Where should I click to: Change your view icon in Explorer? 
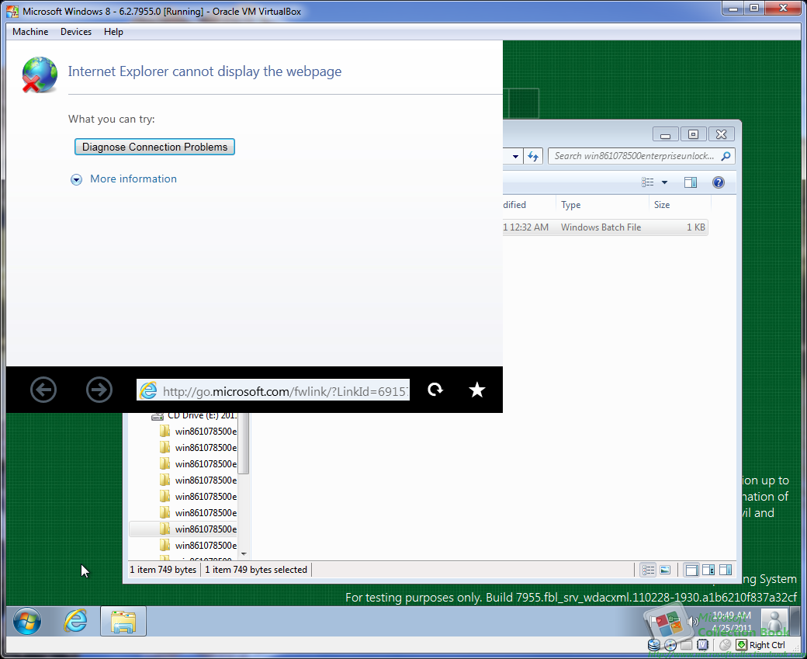click(x=647, y=182)
